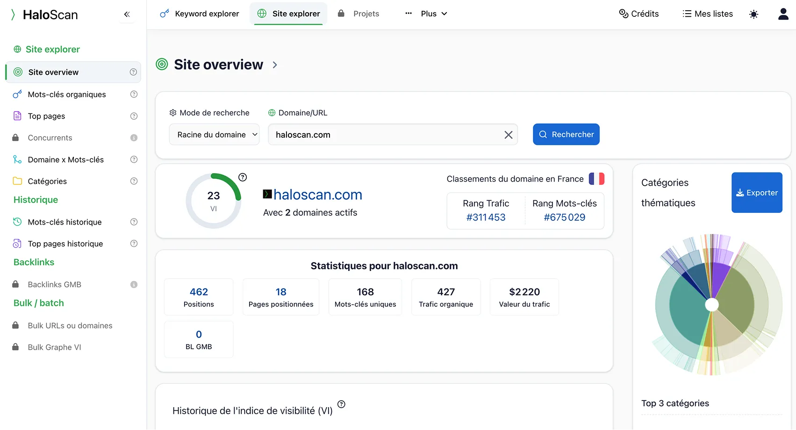Toggle light/dark theme sun icon

tap(753, 14)
